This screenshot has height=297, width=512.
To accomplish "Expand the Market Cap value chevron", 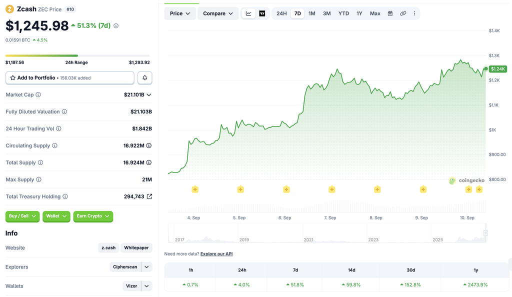I will click(x=149, y=94).
